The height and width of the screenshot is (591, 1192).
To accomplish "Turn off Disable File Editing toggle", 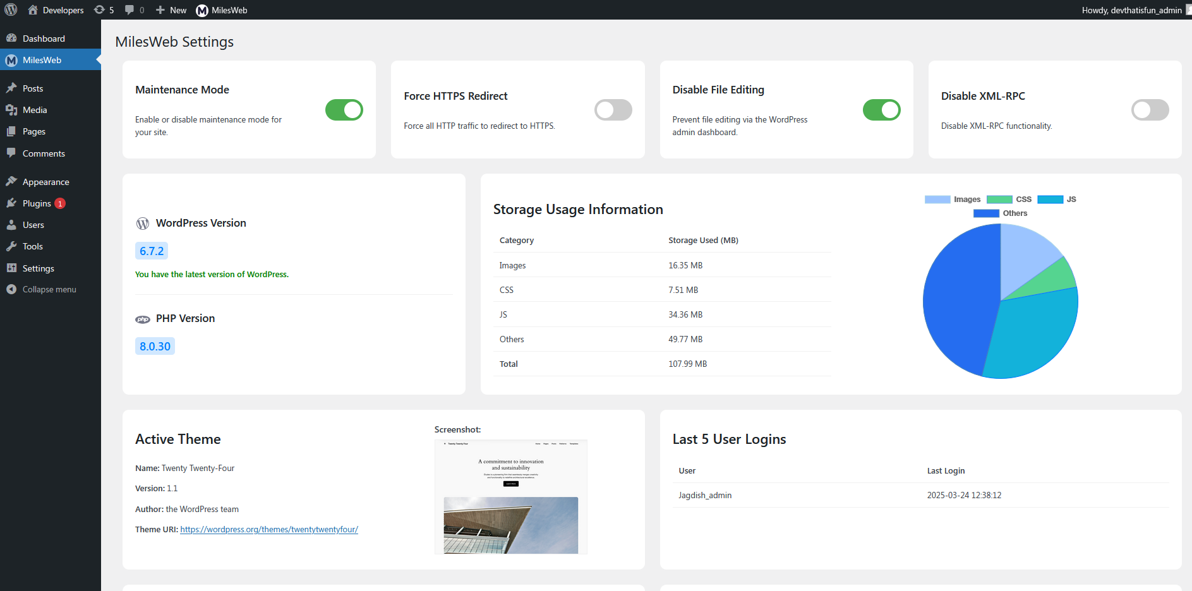I will (x=882, y=110).
